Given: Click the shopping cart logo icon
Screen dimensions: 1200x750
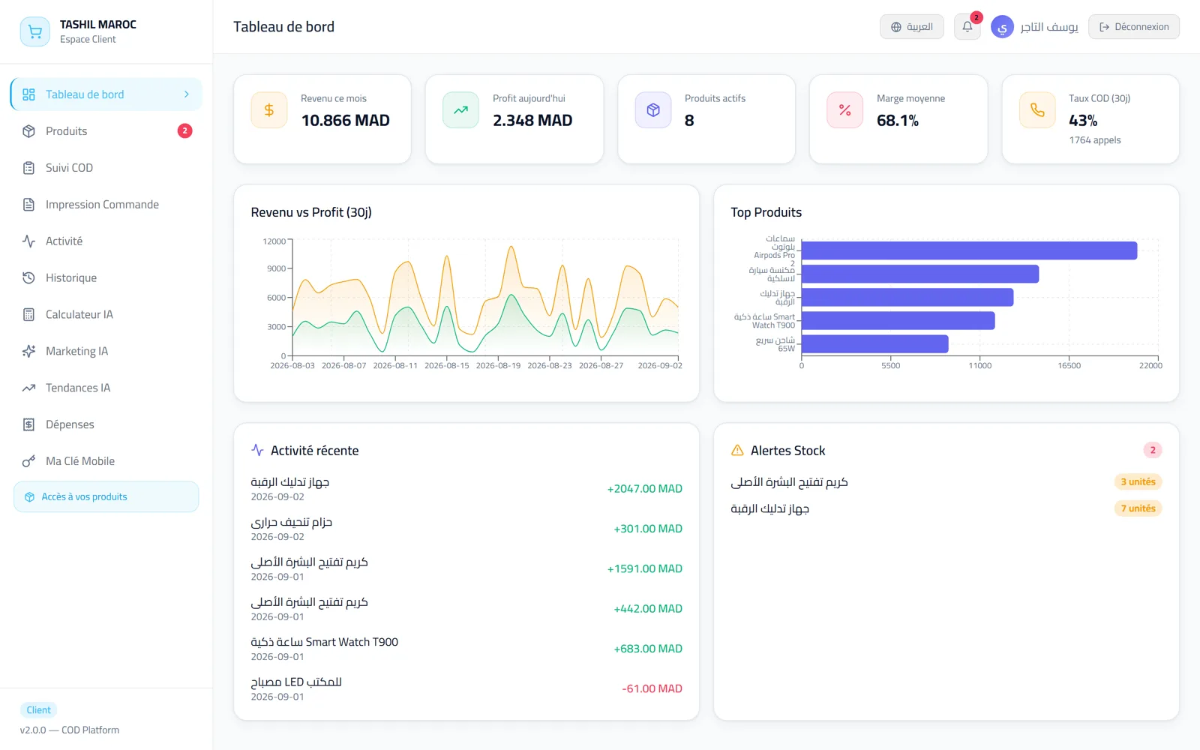Looking at the screenshot, I should tap(34, 31).
